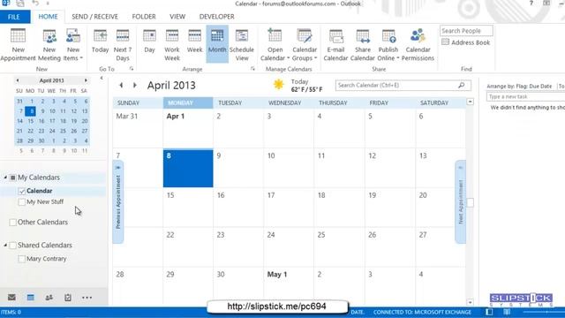Open the Arrange group dialog launcher
Image resolution: width=565 pixels, height=318 pixels.
(253, 69)
